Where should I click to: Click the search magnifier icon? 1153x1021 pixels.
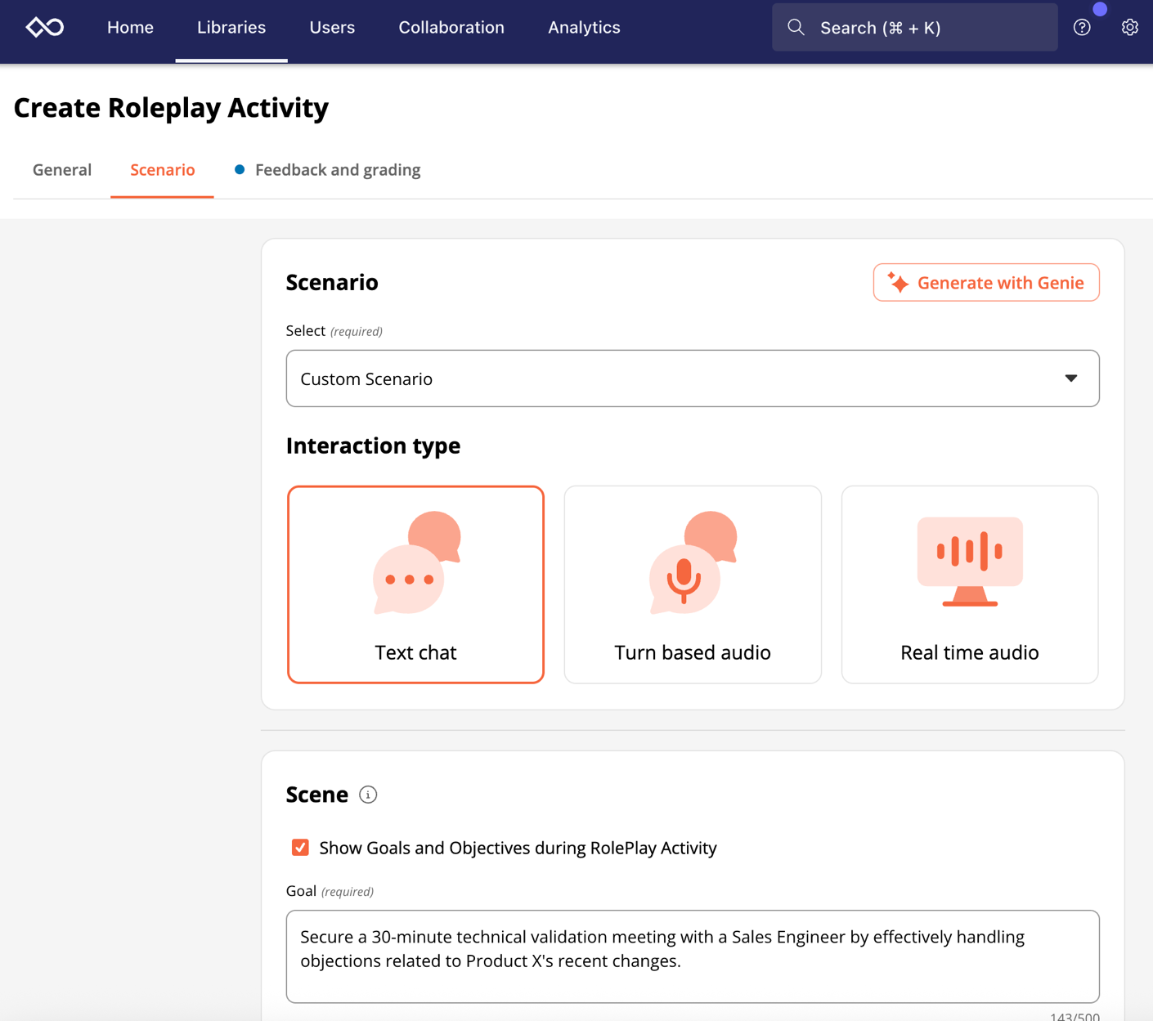[x=796, y=28]
